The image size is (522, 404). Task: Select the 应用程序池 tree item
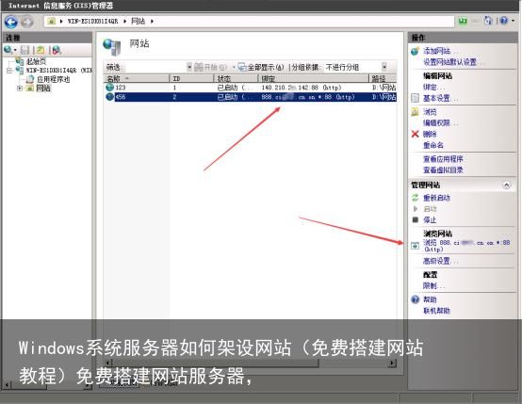click(53, 79)
